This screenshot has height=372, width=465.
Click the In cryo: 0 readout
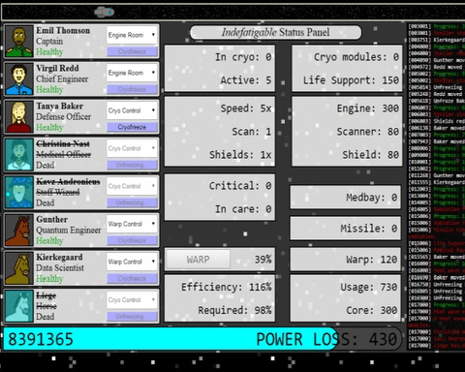coord(243,57)
